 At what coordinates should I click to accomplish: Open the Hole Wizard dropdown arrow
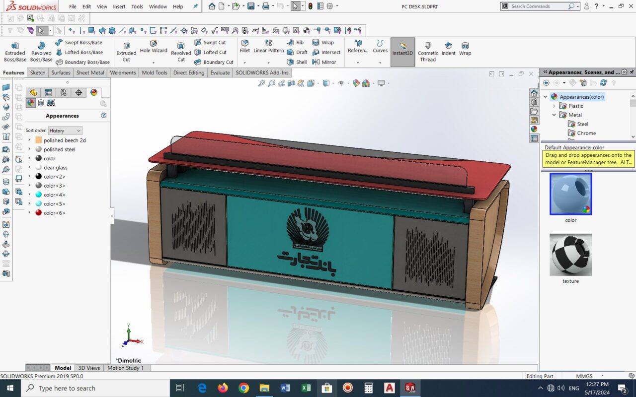pos(154,63)
